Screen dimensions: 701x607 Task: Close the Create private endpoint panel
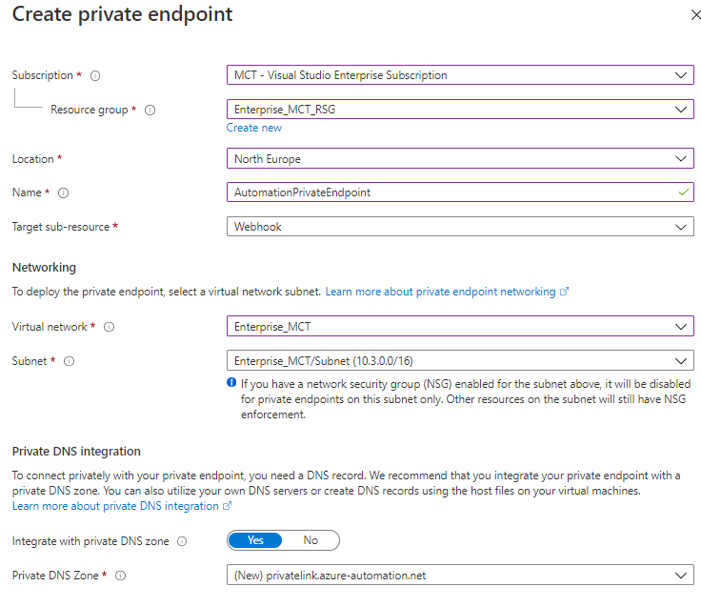coord(684,16)
